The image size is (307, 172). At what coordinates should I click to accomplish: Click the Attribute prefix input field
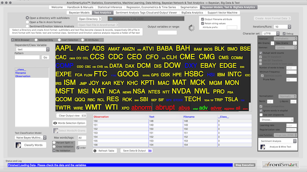tap(232, 27)
